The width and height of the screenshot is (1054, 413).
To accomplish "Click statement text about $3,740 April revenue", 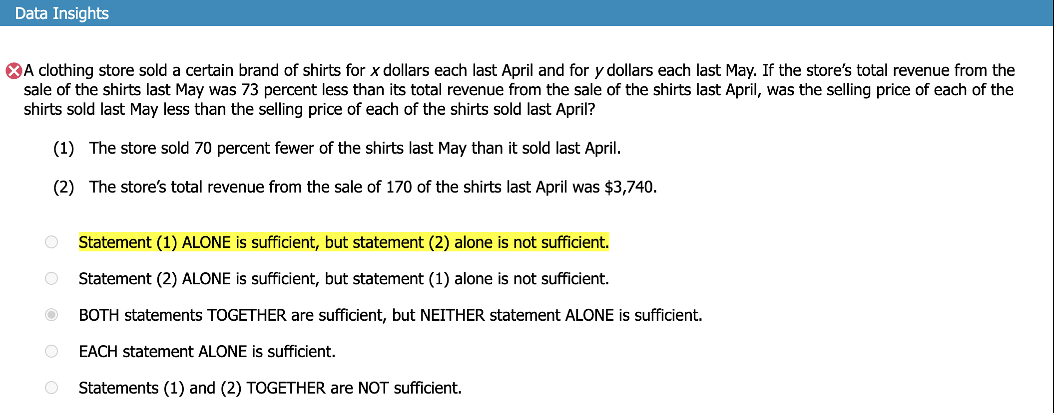I will 373,187.
